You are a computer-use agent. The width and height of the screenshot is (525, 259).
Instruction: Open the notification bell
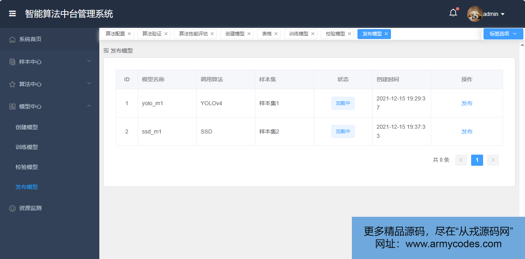(453, 13)
